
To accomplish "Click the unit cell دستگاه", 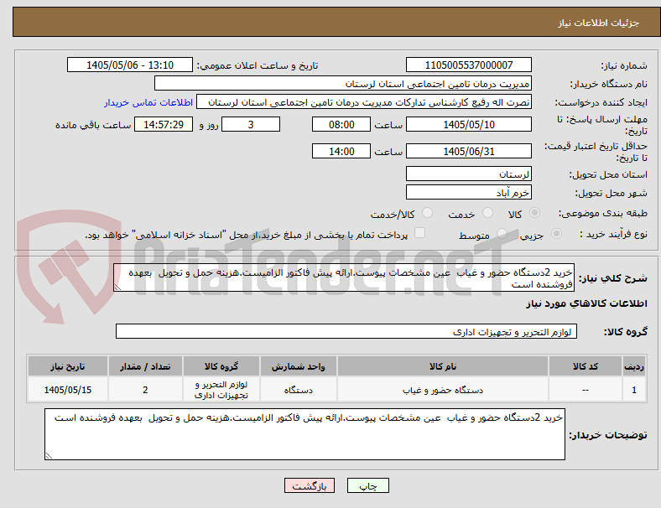I will click(x=299, y=390).
